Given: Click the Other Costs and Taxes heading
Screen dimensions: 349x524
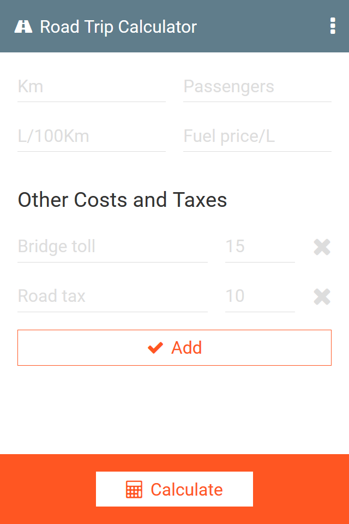Looking at the screenshot, I should pos(123,200).
